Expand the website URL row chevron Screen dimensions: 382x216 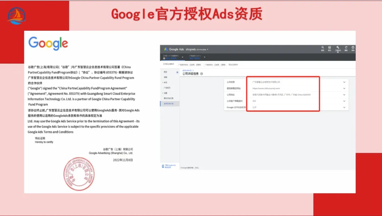(x=344, y=89)
